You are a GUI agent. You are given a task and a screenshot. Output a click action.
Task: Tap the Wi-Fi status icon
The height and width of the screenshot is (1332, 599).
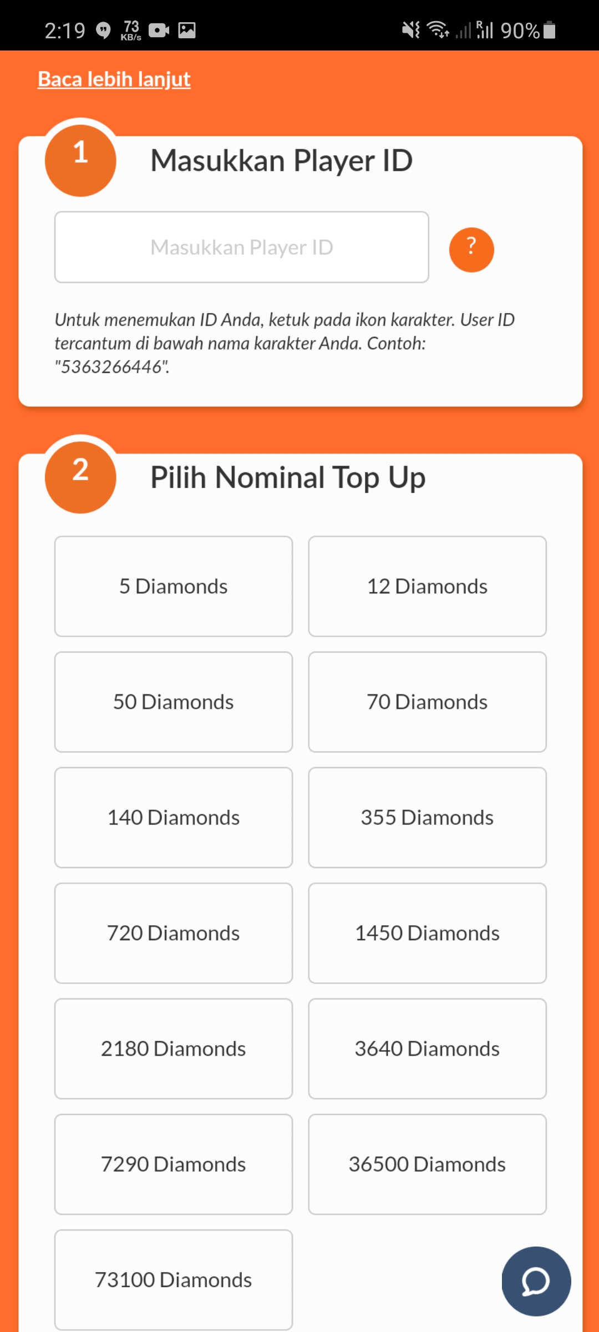click(438, 30)
